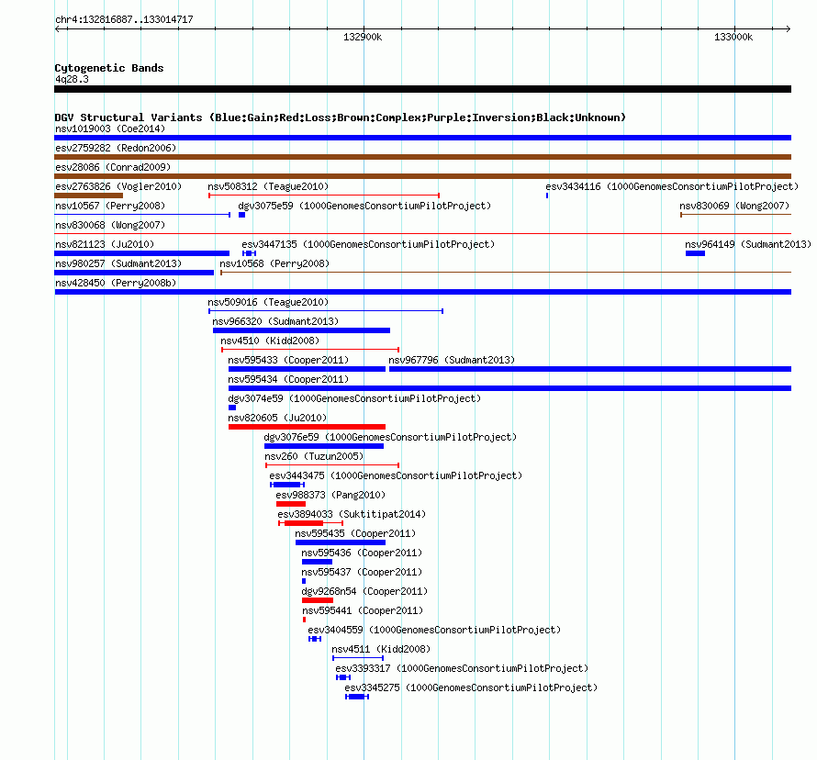Select dgv3074e59 variant label
This screenshot has width=817, height=760.
coord(354,398)
